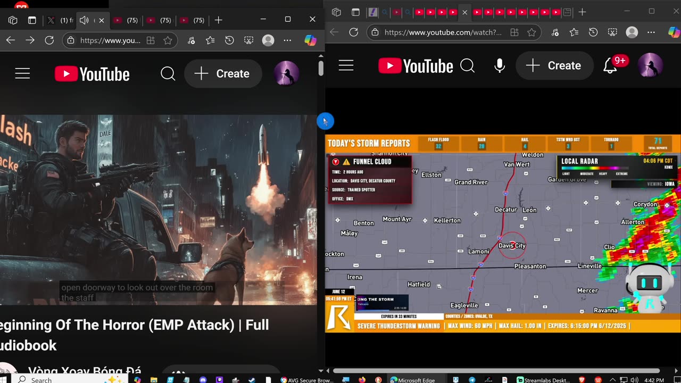
Task: Toggle favorite star in right address bar
Action: [x=531, y=32]
